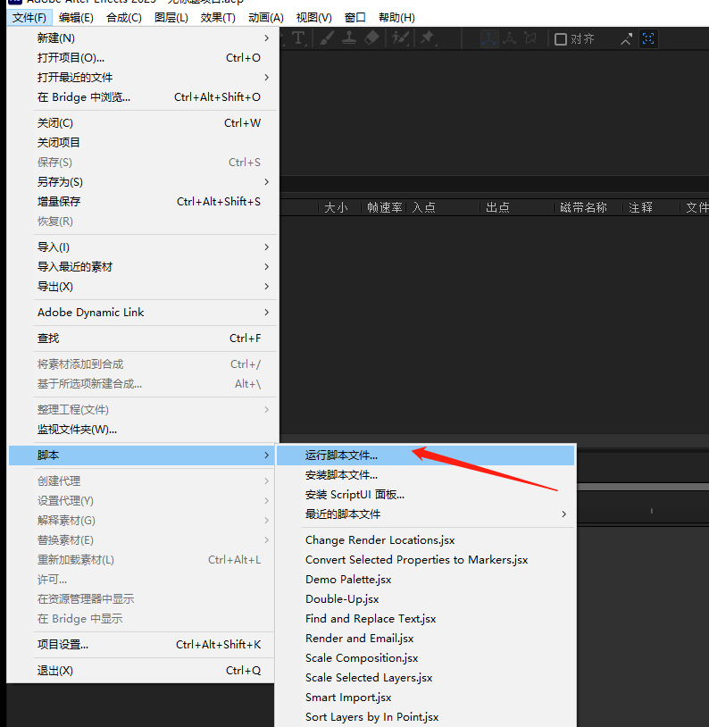Run Scale Composition.jsx script

426,657
